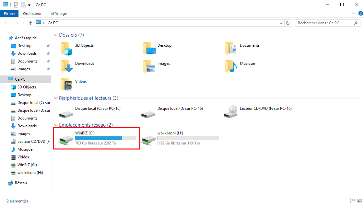Switch to large icons view mode
364x206 pixels.
tap(359, 201)
